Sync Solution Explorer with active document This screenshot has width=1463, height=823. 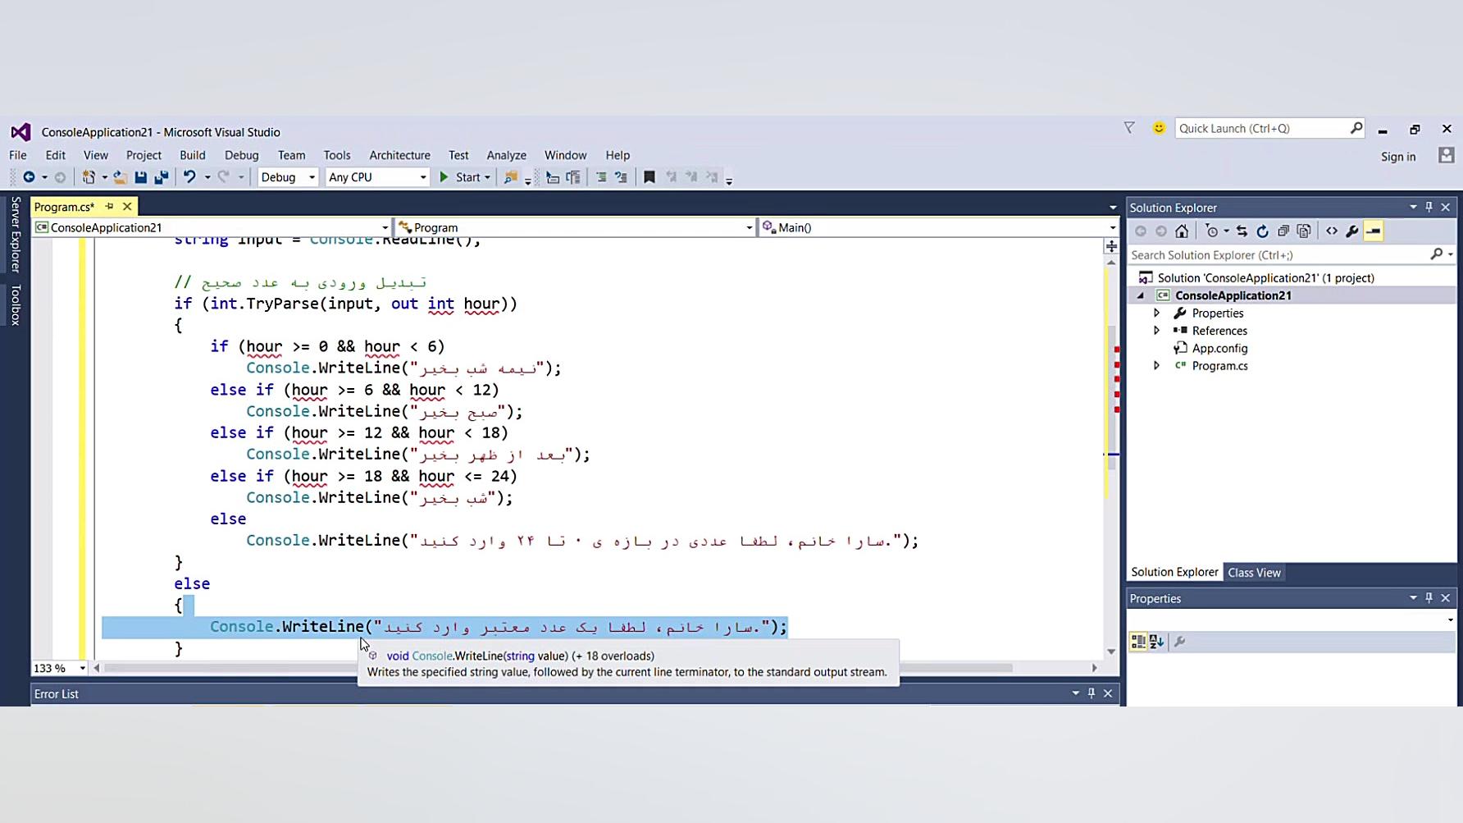click(x=1242, y=231)
